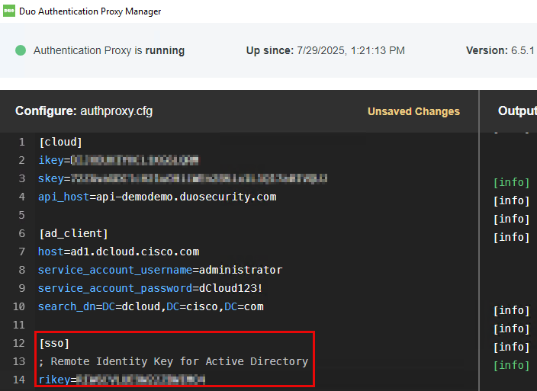The width and height of the screenshot is (537, 391).
Task: Click the blurred ikey value line
Action: tap(118, 160)
